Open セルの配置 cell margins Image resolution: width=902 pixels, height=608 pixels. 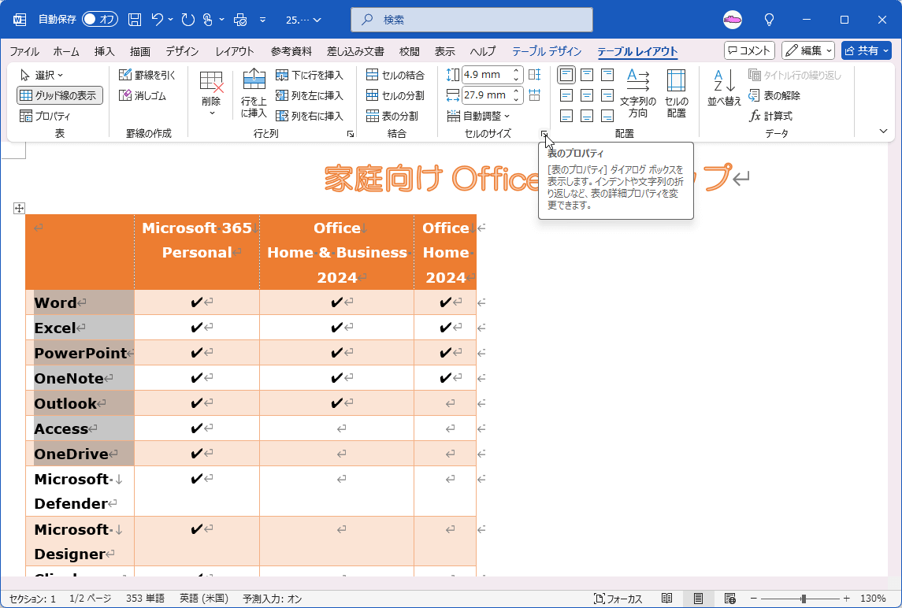point(677,94)
